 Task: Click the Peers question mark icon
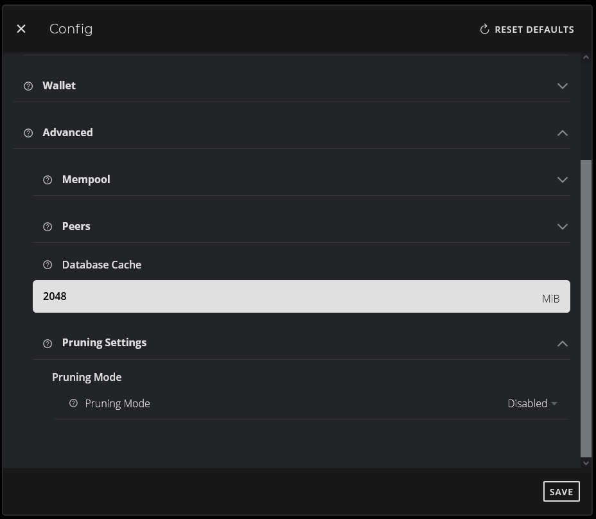point(47,227)
